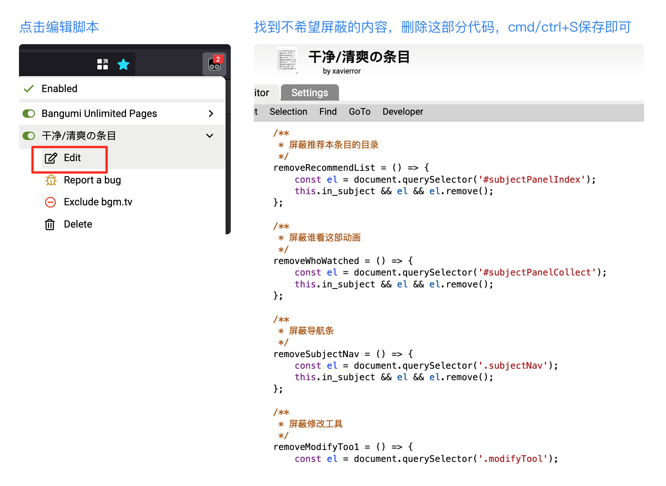This screenshot has width=666, height=486.
Task: Click the Exclude bgm.tv text
Action: coord(98,202)
